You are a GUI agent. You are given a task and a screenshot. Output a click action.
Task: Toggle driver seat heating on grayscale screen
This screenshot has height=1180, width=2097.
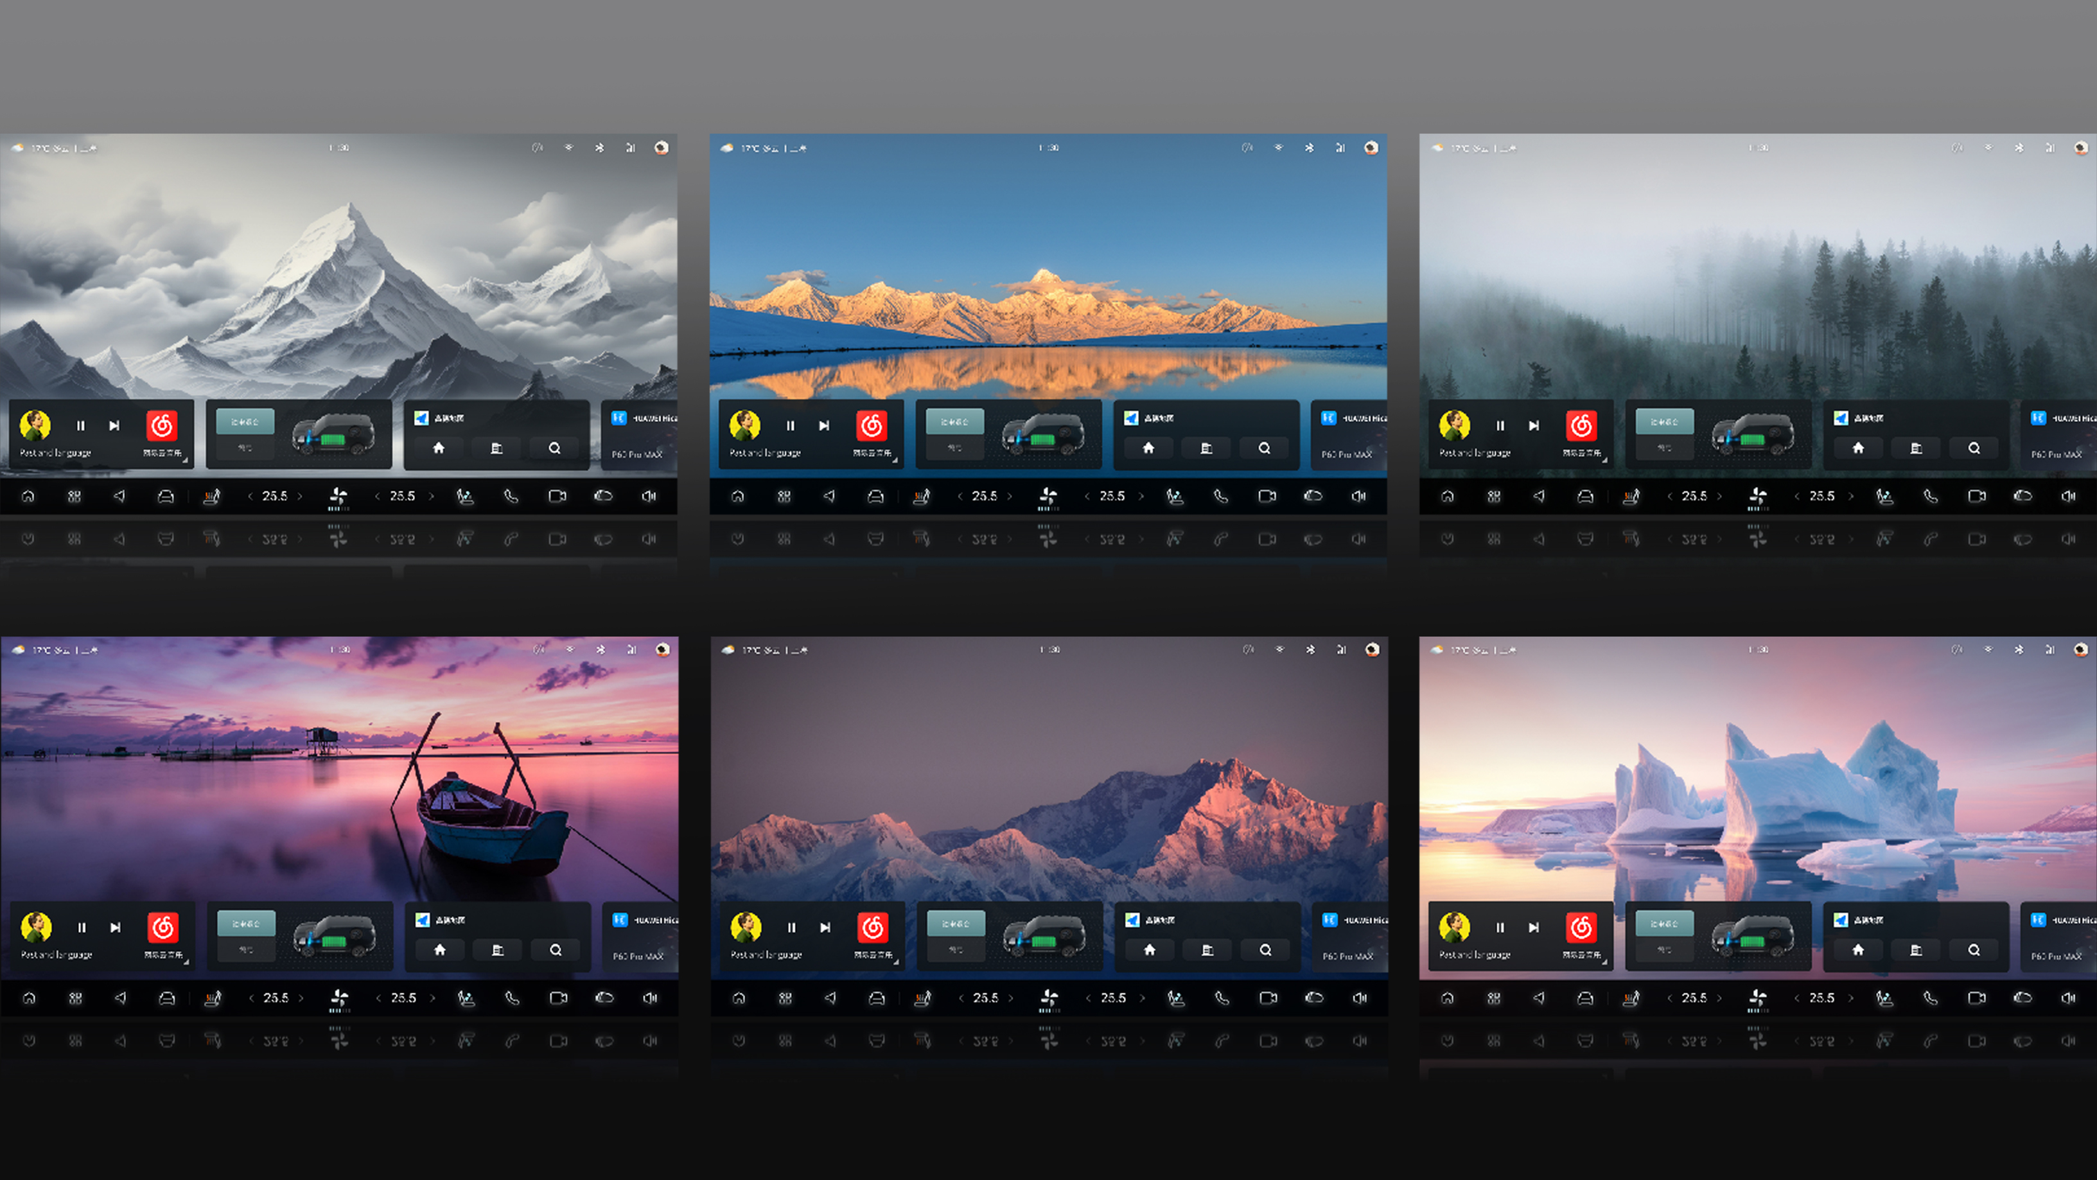(211, 496)
